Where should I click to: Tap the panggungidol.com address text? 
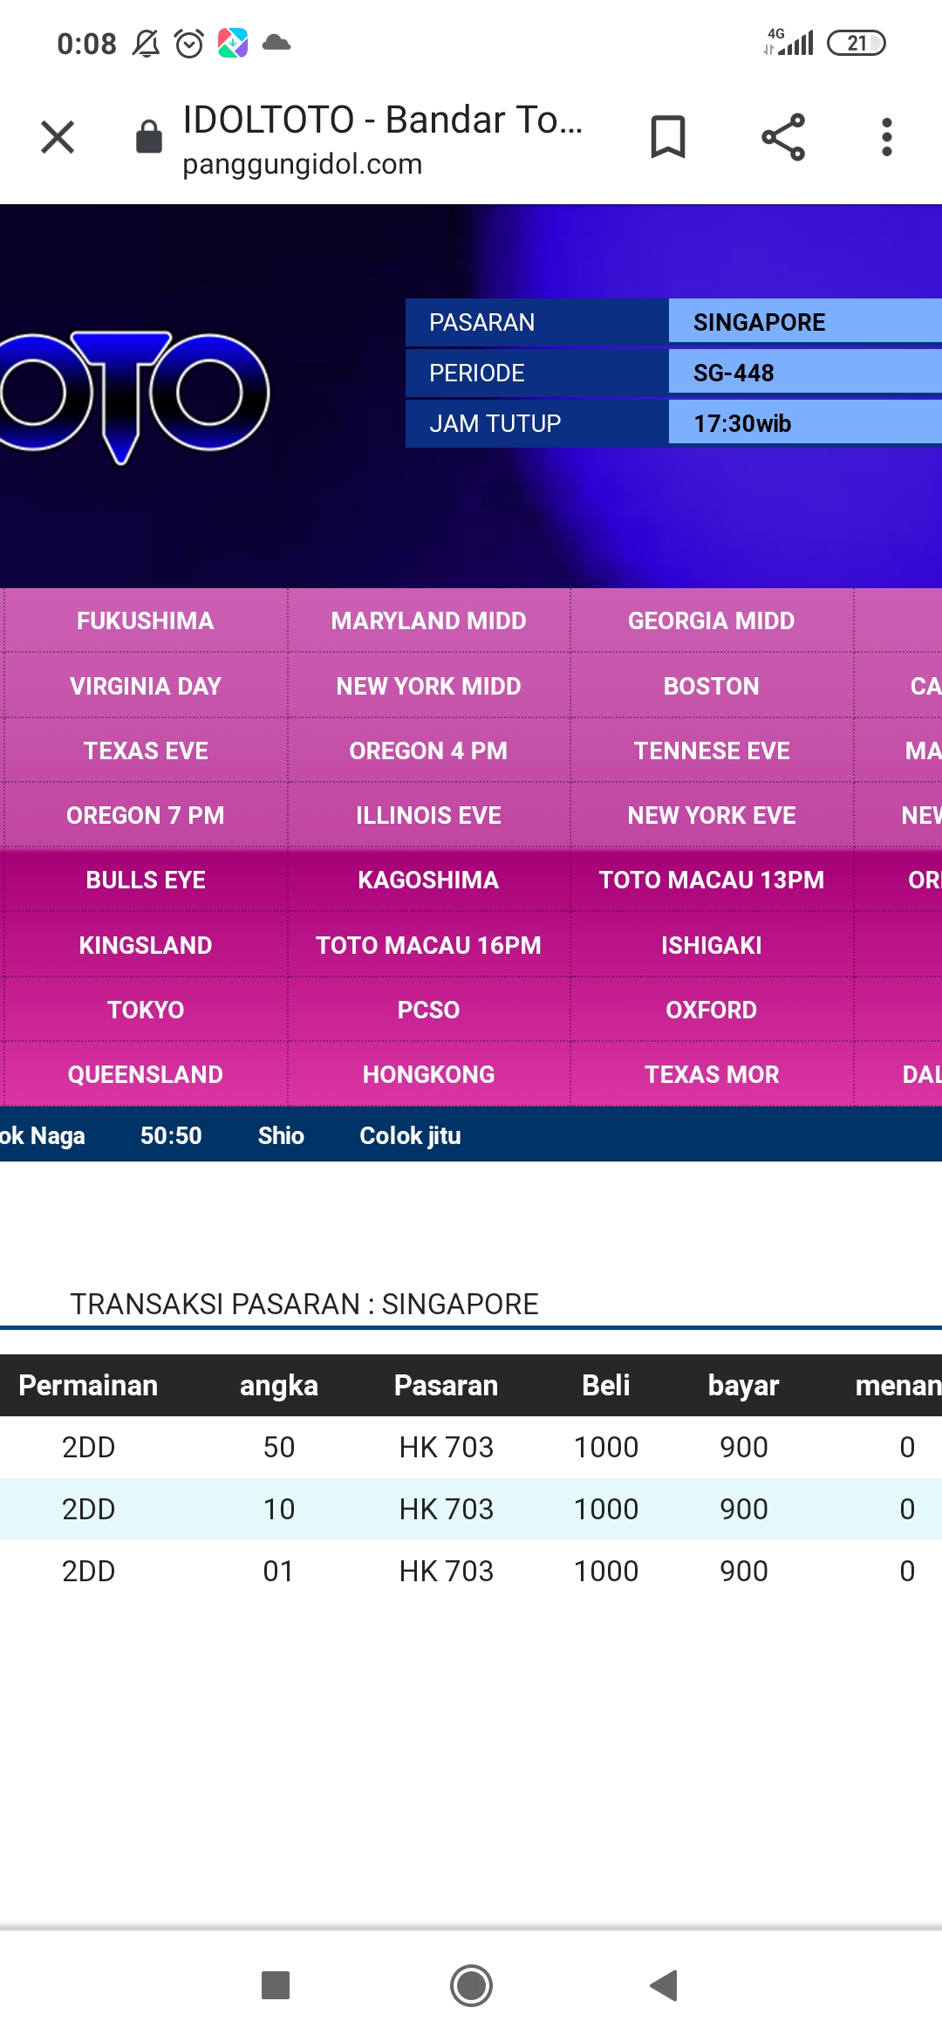pos(302,164)
